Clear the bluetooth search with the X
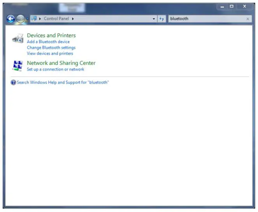 247,19
